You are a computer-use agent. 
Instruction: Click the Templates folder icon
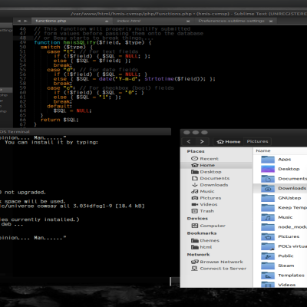[268, 276]
